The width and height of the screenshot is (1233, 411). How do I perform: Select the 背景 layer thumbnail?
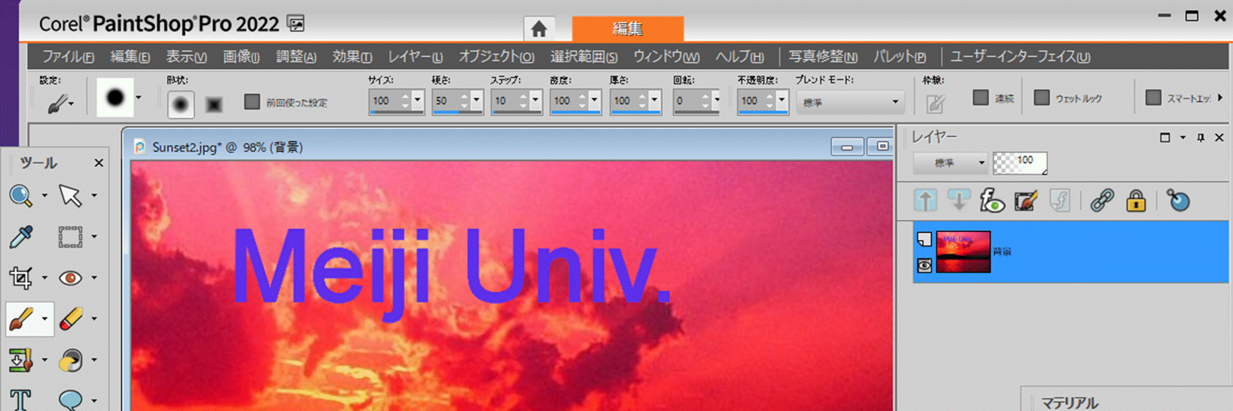tap(963, 251)
